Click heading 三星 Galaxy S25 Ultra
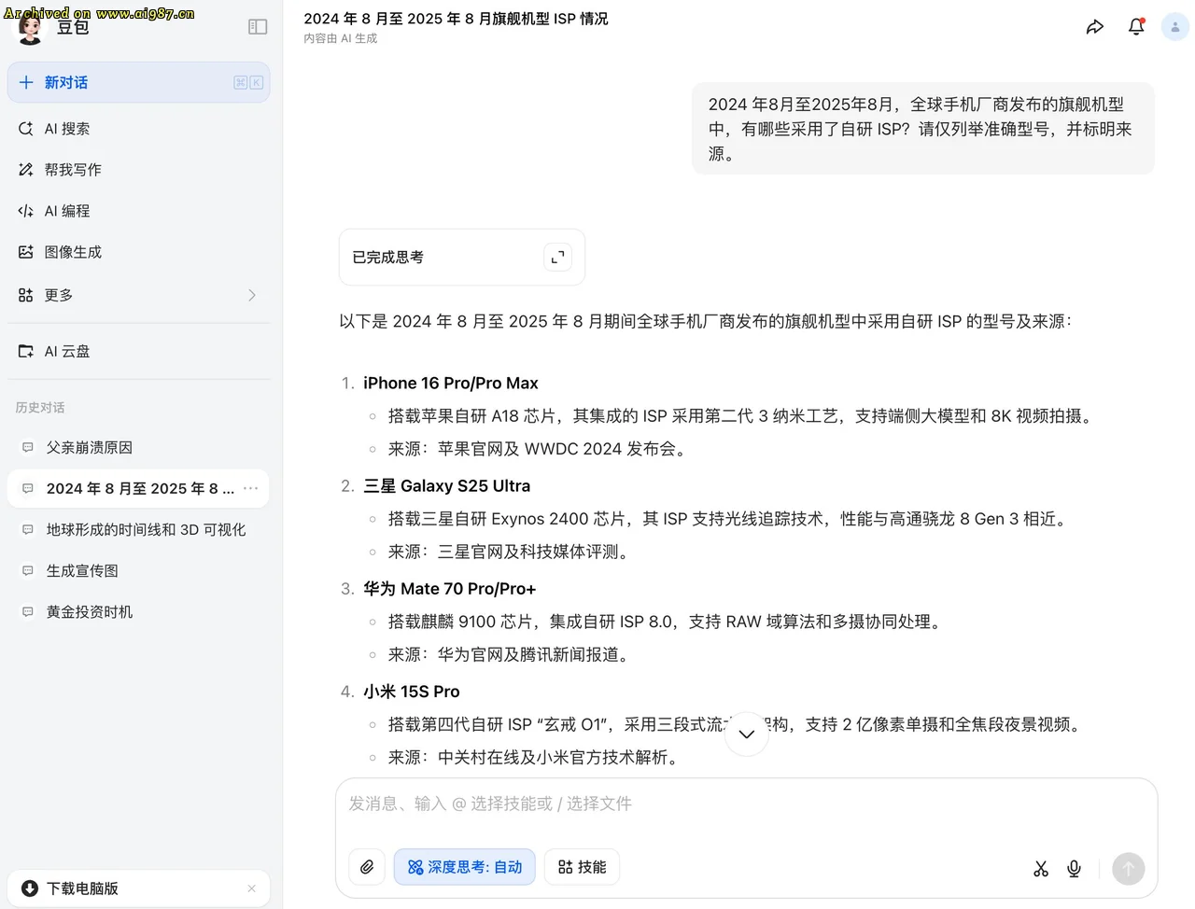The image size is (1195, 909). tap(446, 485)
